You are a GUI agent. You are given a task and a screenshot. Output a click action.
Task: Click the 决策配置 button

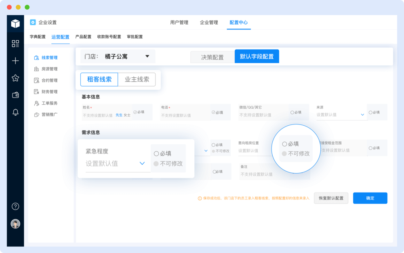[x=213, y=57]
